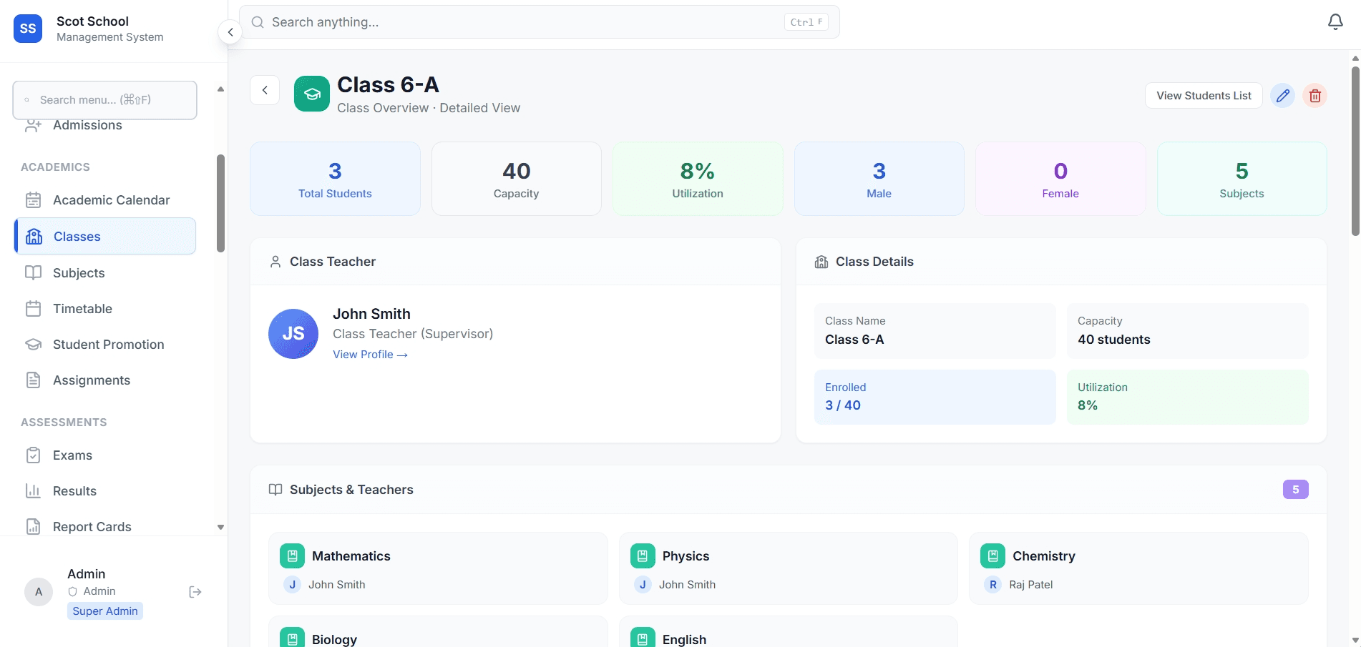Click the logout icon next to Admin
1361x647 pixels.
pos(195,592)
